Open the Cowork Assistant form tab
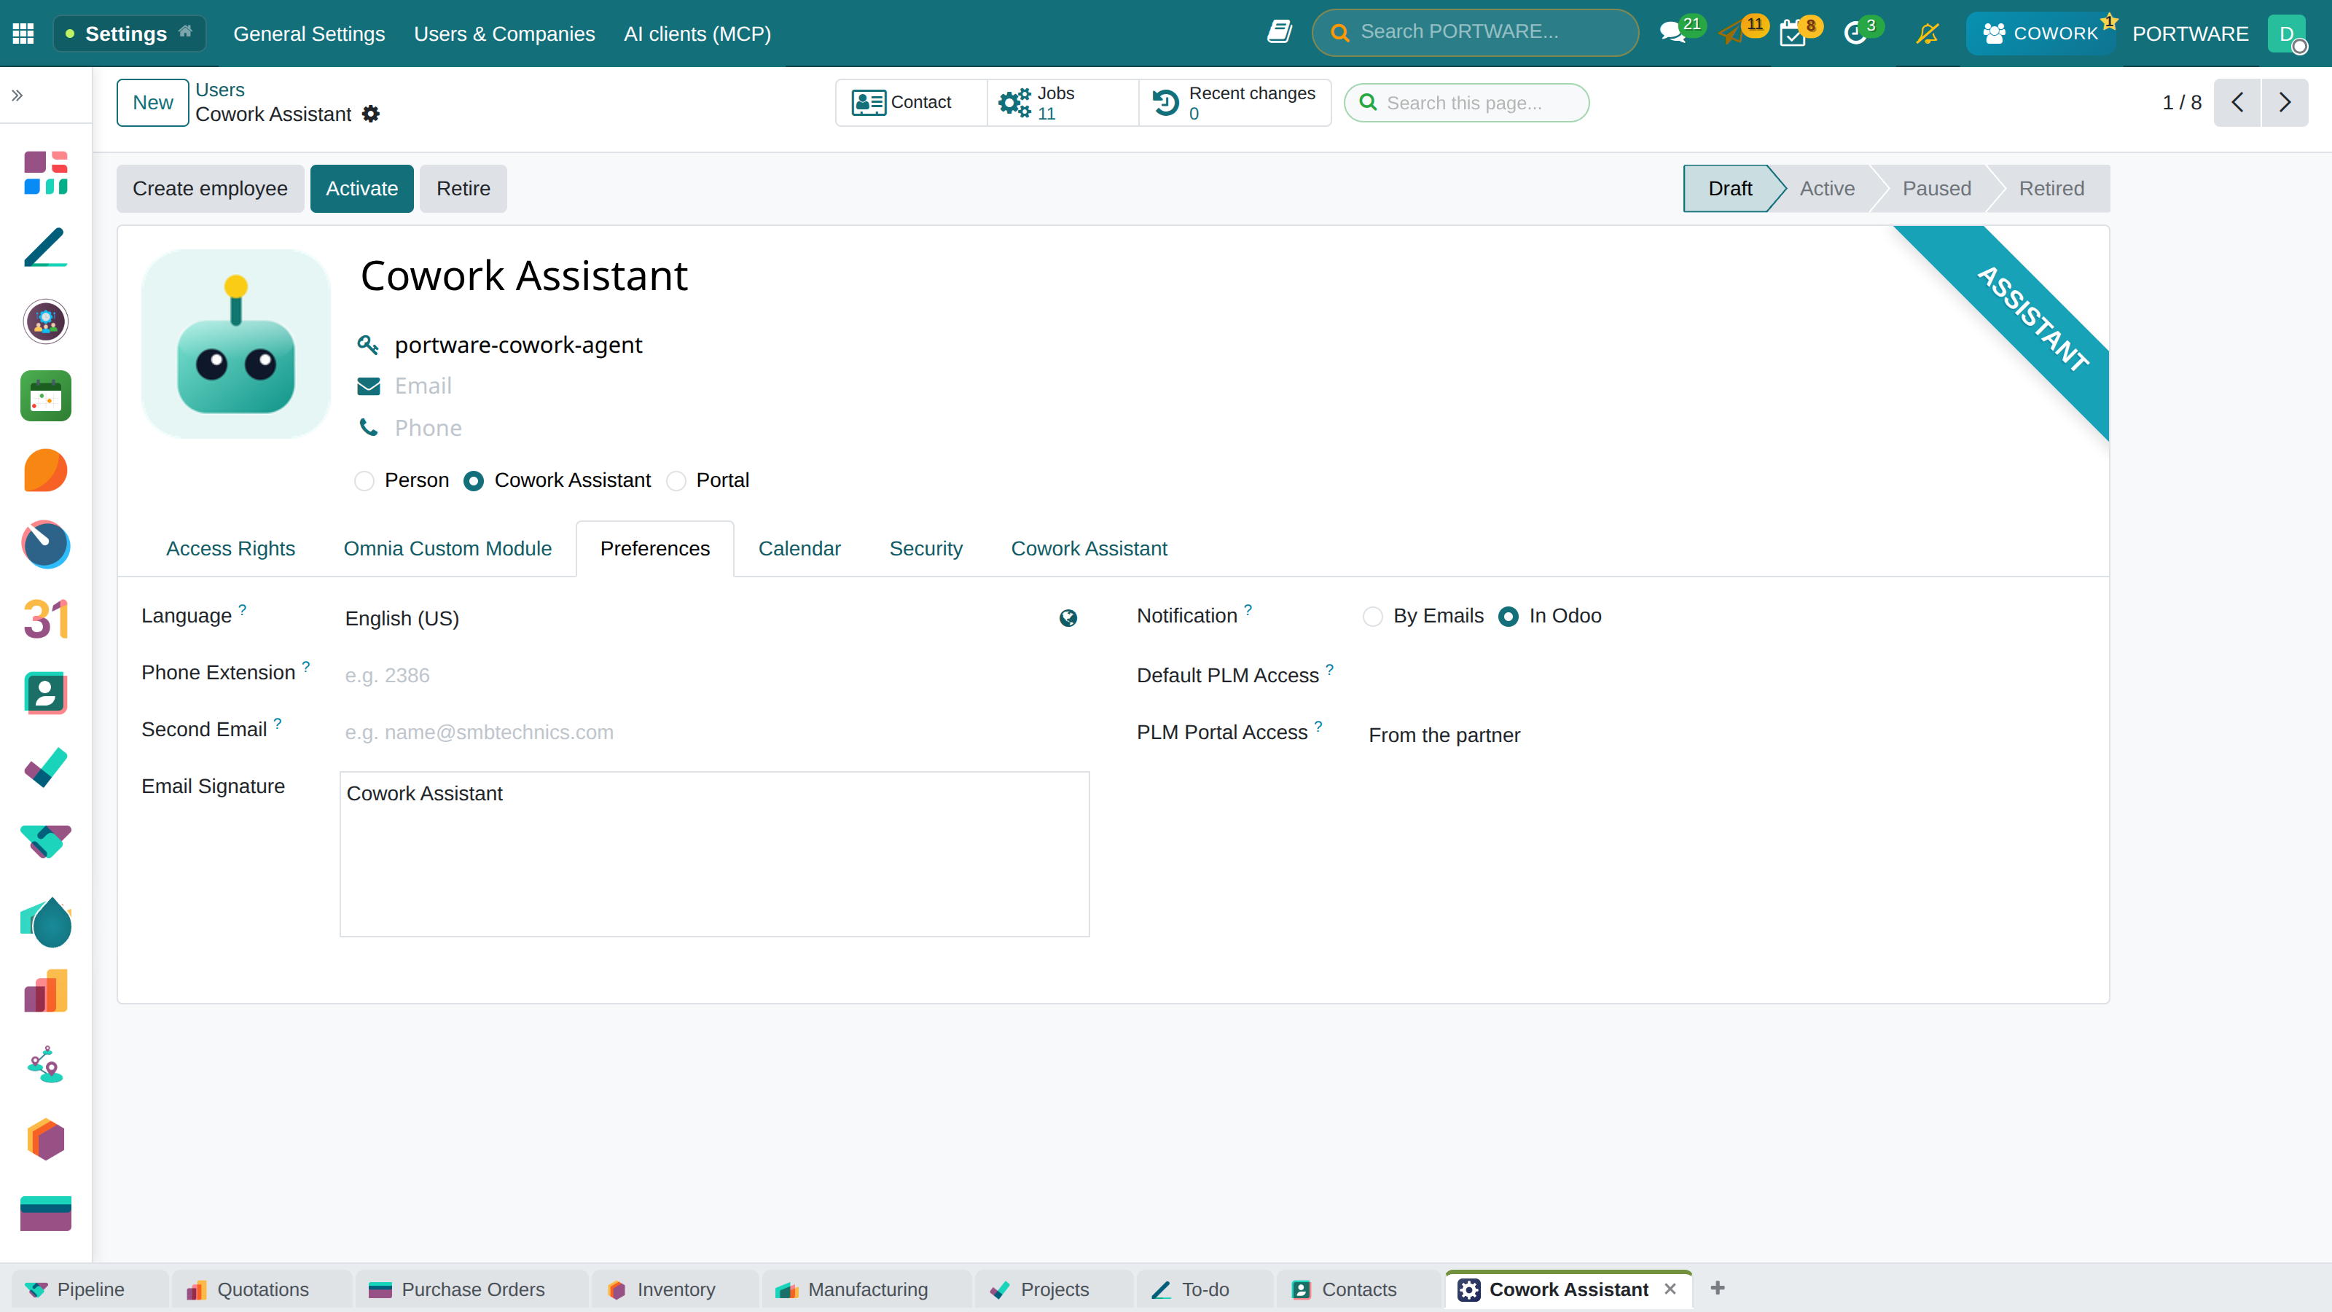Screen dimensions: 2332x1312 1089,549
